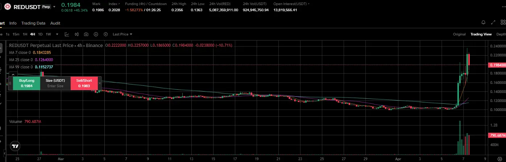This screenshot has width=506, height=162.
Task: Open the REDUSDT pair selector dropdown arrow
Action: (54, 7)
